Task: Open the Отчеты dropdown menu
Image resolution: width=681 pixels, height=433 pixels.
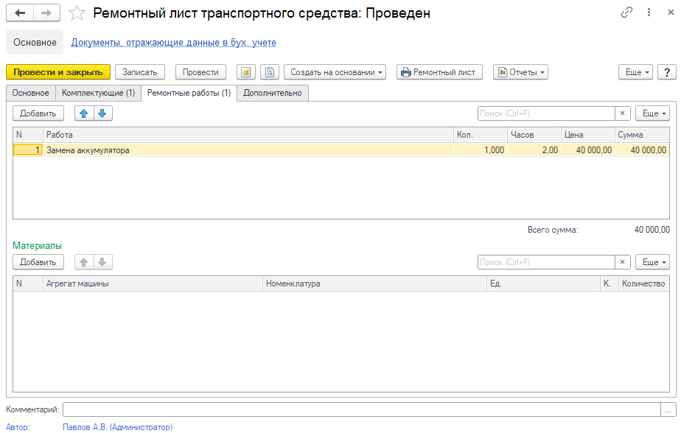Action: [x=520, y=72]
